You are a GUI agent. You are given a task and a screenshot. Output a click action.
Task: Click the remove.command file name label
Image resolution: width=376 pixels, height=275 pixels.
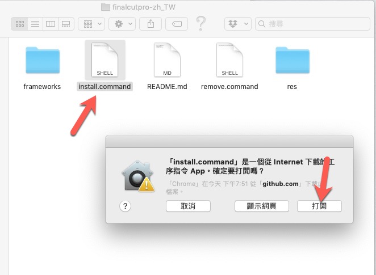(x=229, y=87)
